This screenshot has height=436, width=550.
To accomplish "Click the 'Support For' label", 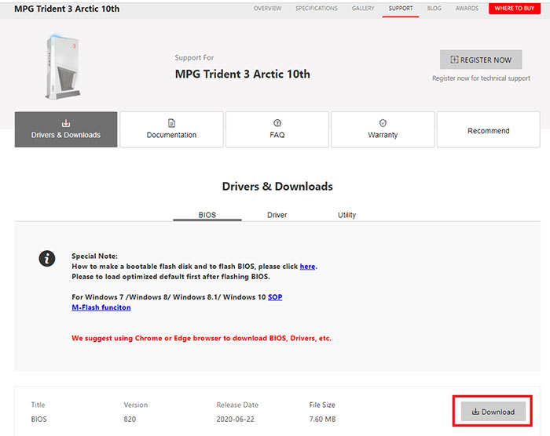I will tap(194, 57).
